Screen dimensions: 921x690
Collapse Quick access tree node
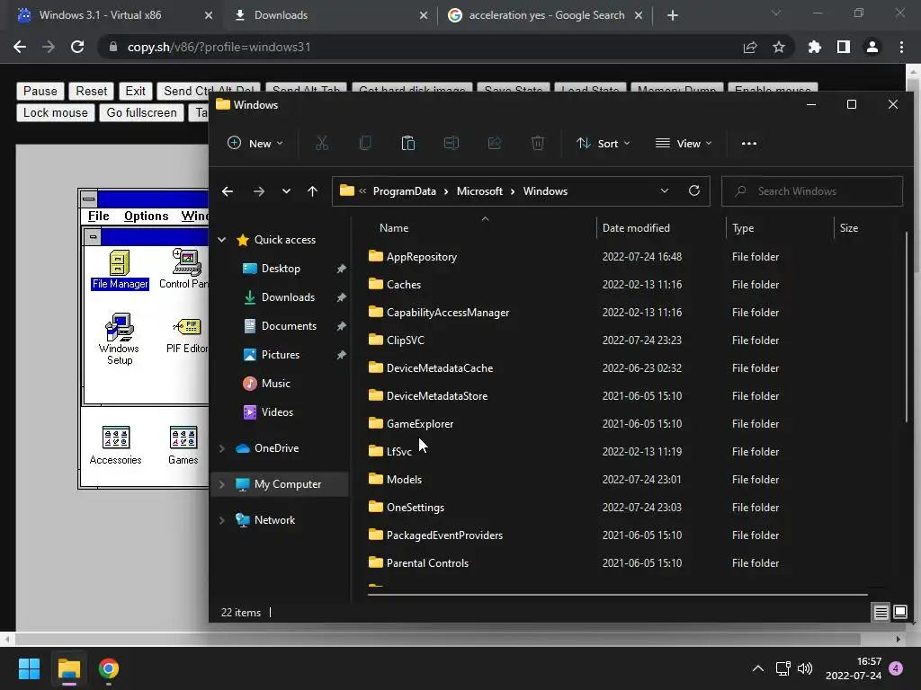[x=222, y=239]
